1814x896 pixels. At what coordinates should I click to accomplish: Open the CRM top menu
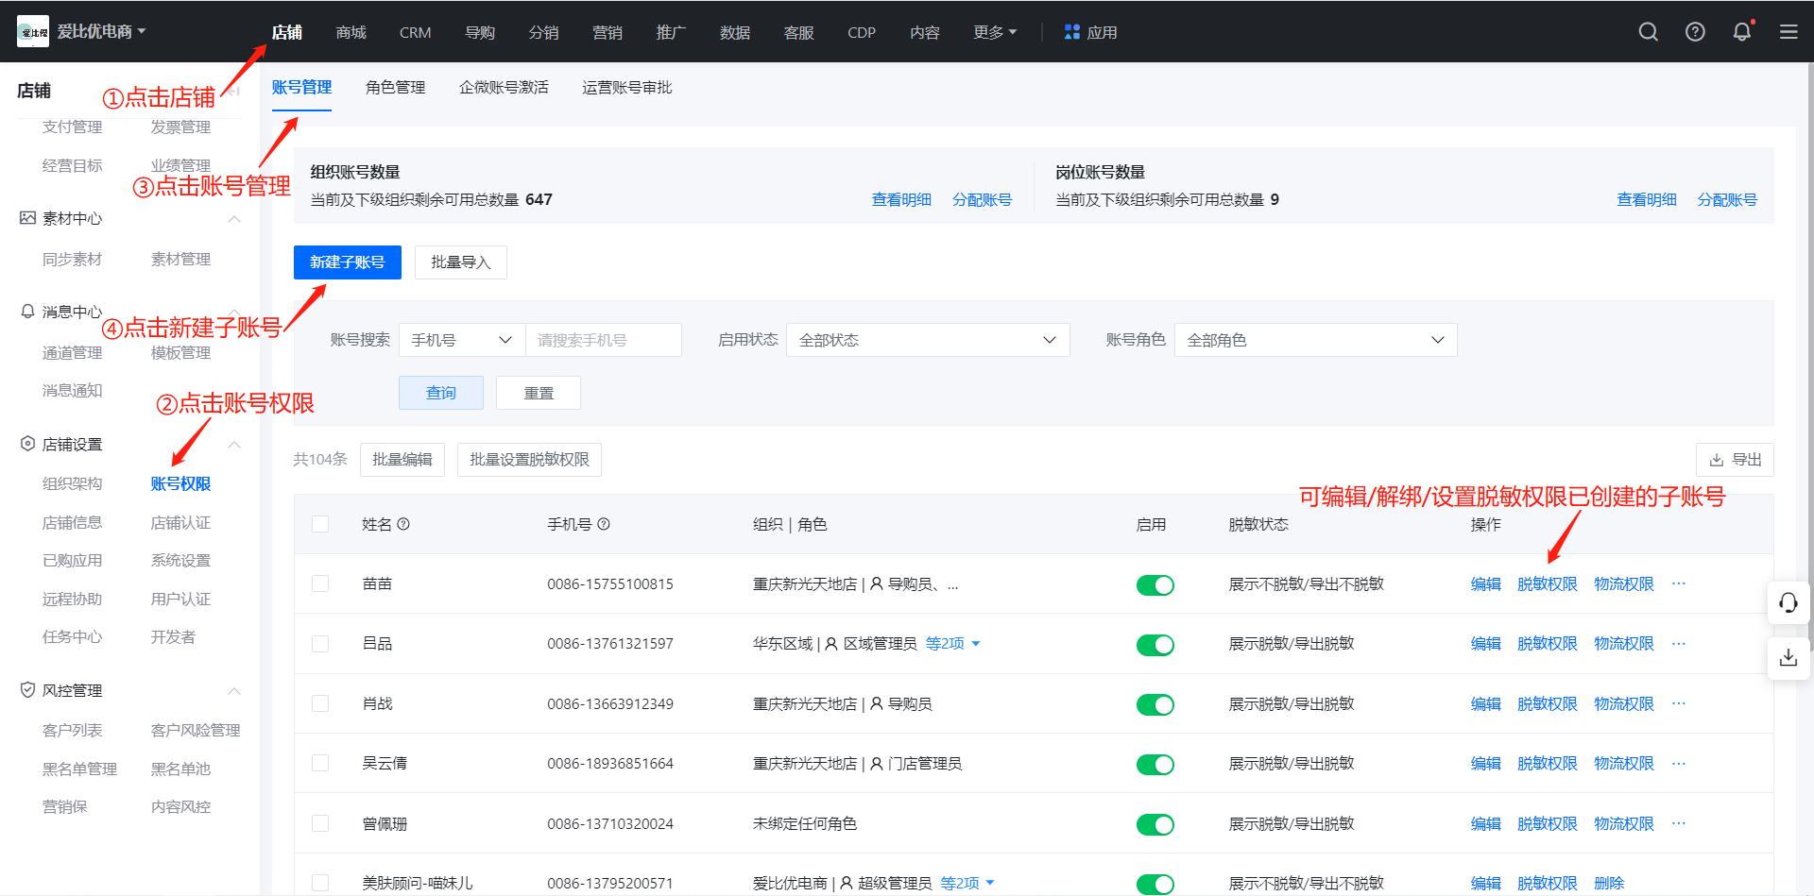point(415,32)
